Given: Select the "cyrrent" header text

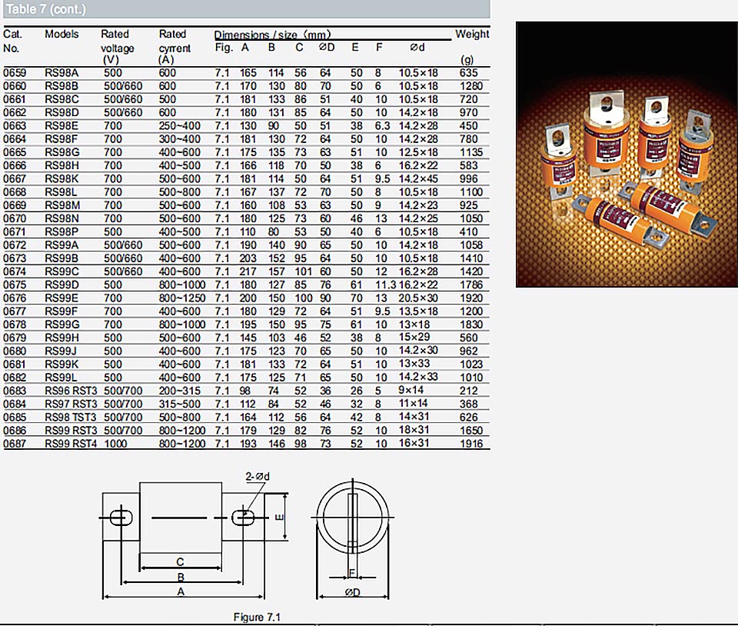Looking at the screenshot, I should (175, 48).
